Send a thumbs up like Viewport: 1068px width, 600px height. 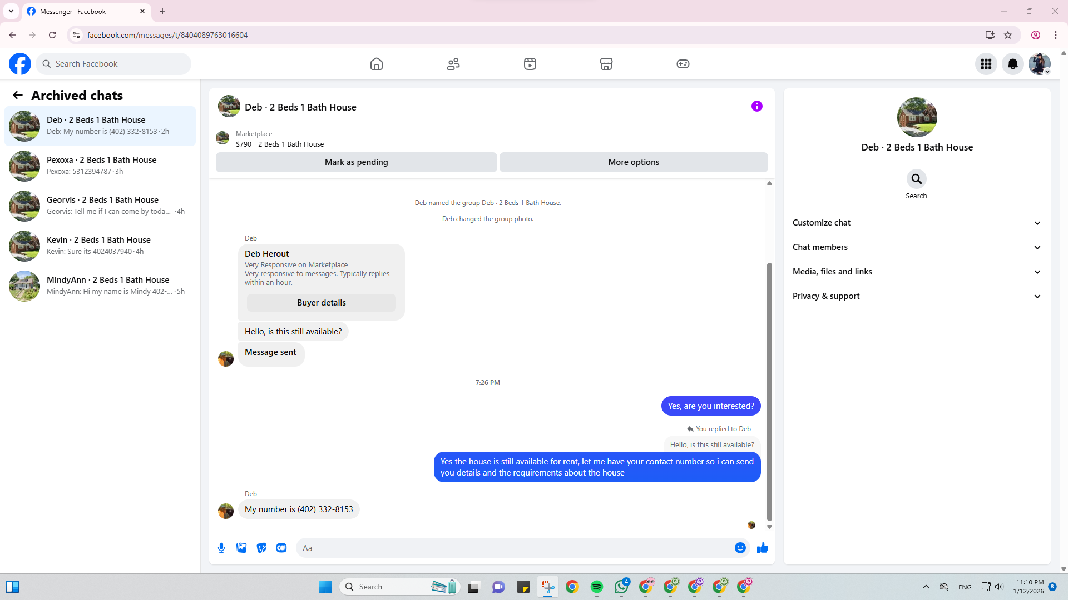(x=762, y=548)
